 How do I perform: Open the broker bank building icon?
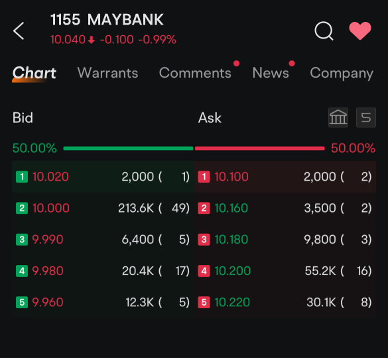tap(338, 118)
